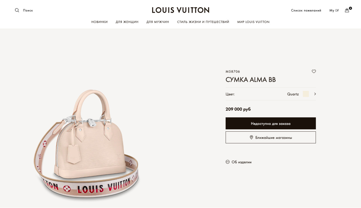The width and height of the screenshot is (361, 208).
Task: Click the Об изделии ellipsis icon
Action: (x=228, y=162)
